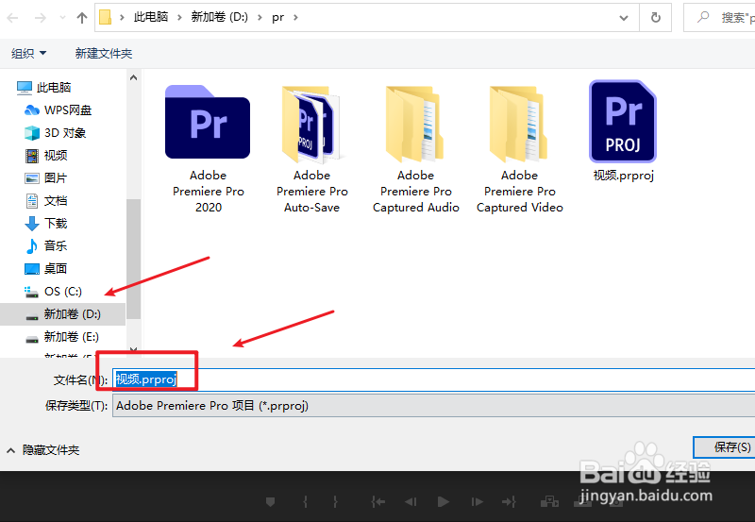755x522 pixels.
Task: Select Adobe Premiere Pro Captured Audio folder
Action: [x=416, y=149]
